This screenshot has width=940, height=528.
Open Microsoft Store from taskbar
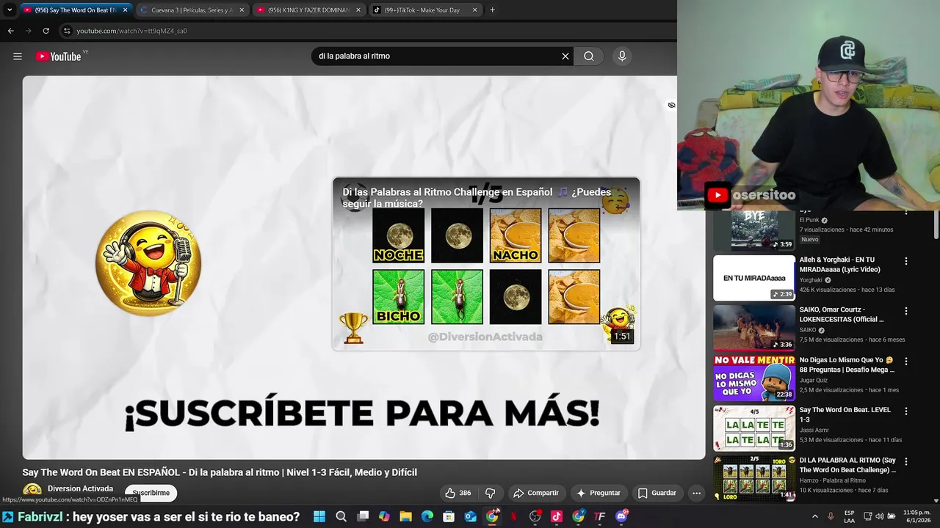[x=449, y=517]
